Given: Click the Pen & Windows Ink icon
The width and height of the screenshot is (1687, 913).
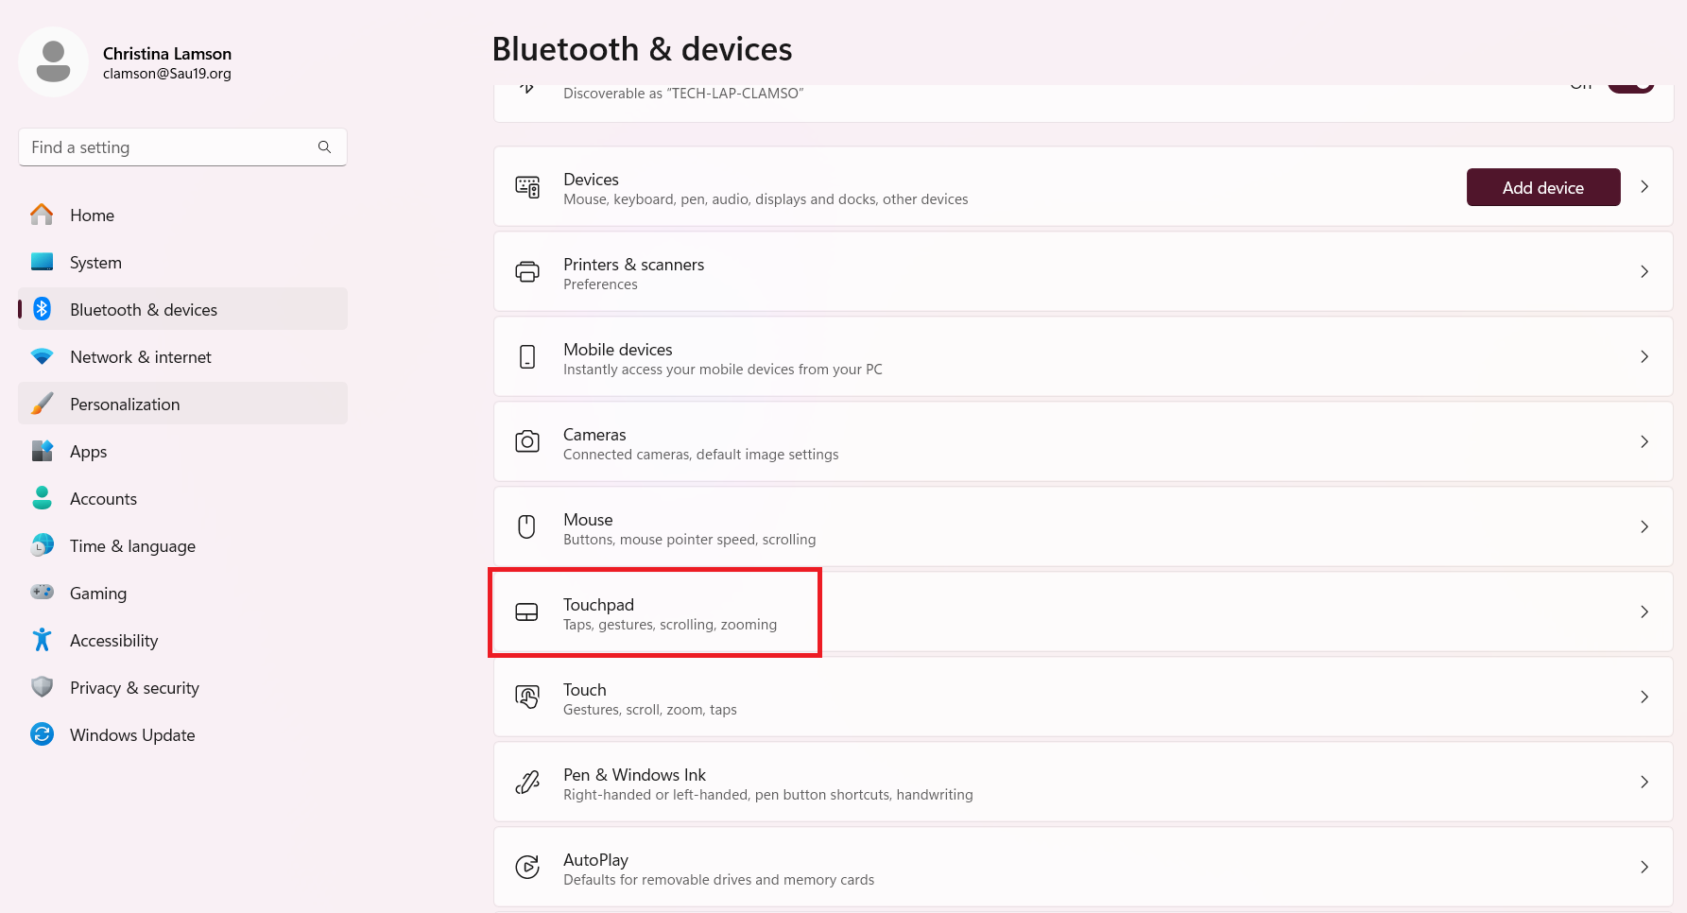Looking at the screenshot, I should (x=527, y=782).
